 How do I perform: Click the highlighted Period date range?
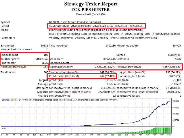click(96, 26)
